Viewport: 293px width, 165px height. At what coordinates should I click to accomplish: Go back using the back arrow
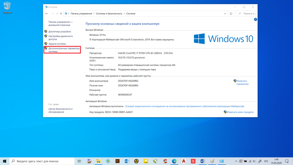click(47, 13)
